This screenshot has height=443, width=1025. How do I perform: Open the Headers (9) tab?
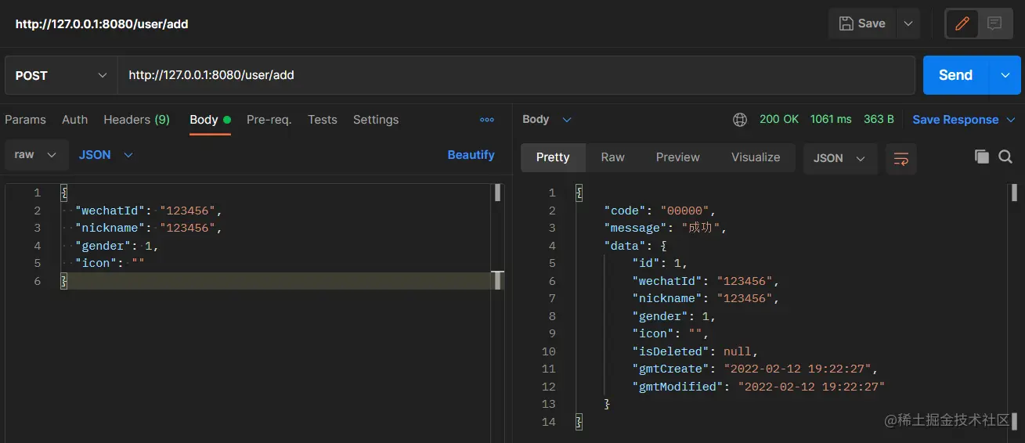click(x=136, y=120)
